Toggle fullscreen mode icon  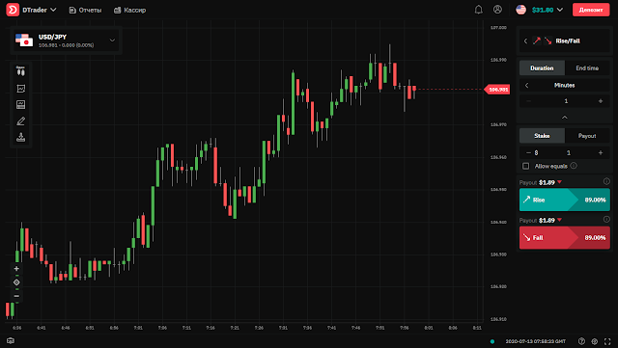(x=607, y=341)
